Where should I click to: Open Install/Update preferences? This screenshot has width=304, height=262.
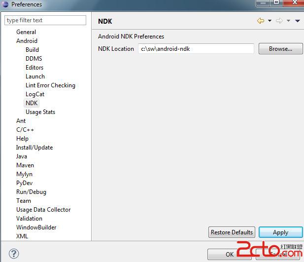(x=34, y=148)
